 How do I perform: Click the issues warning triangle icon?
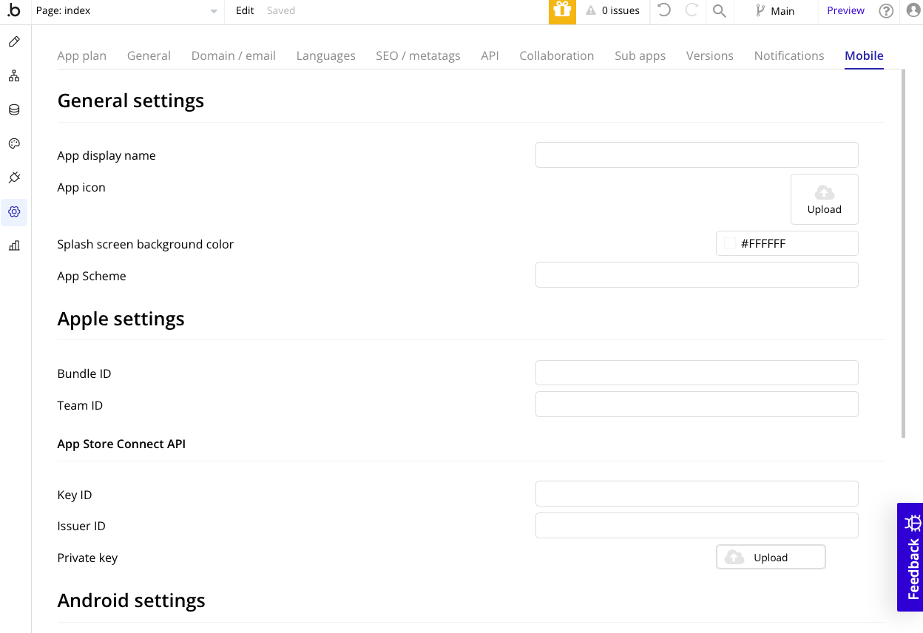coord(591,11)
